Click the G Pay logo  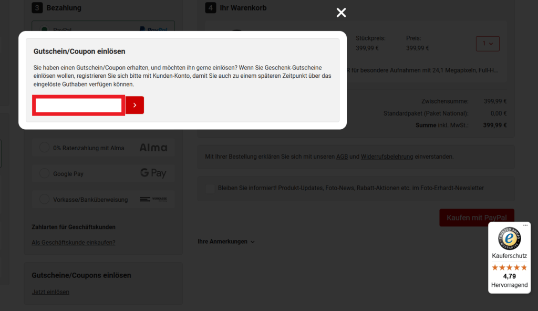(x=153, y=173)
